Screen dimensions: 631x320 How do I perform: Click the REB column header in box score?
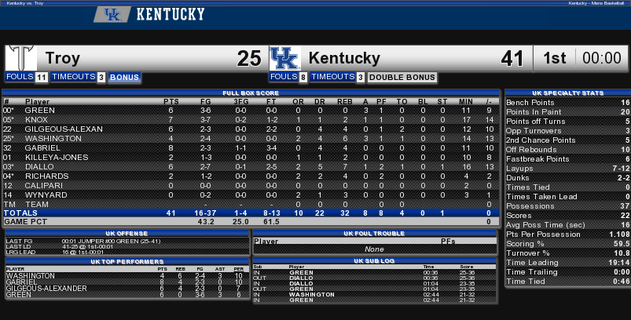(x=345, y=102)
